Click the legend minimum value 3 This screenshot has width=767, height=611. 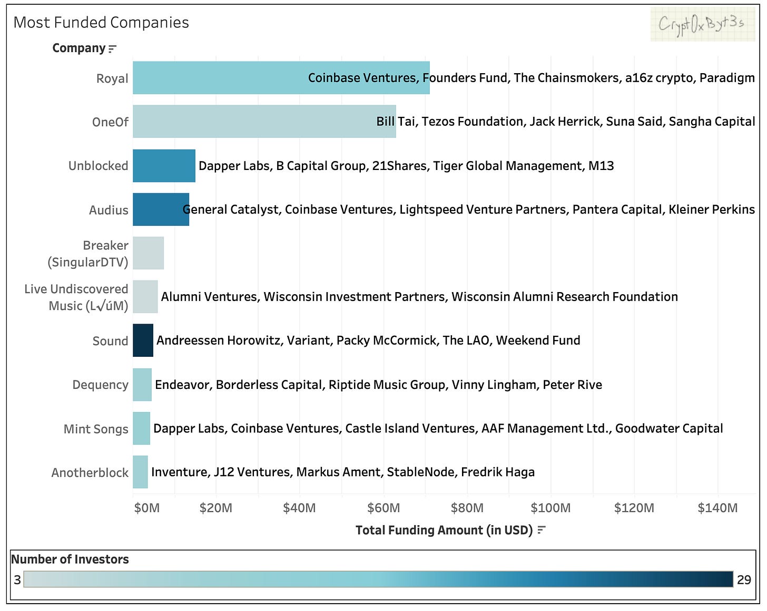[17, 580]
